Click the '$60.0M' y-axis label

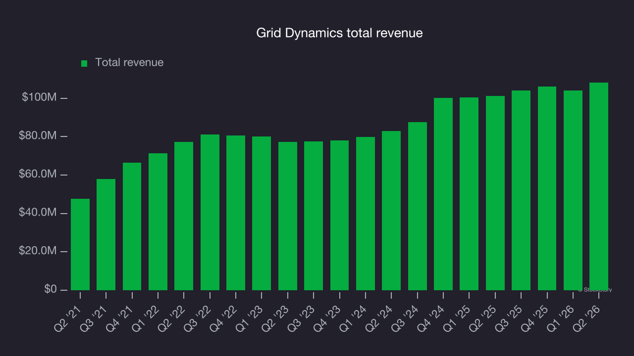click(38, 174)
